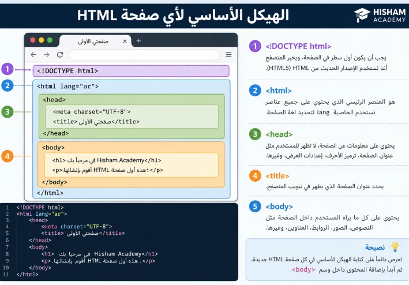Select the صفحتي الأولى browser tab

click(95, 41)
